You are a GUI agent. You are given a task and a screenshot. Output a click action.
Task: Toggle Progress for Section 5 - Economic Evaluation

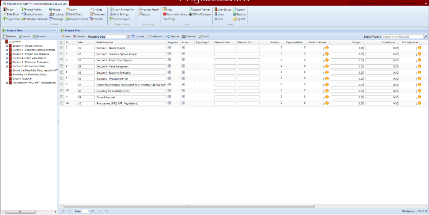coord(169,72)
